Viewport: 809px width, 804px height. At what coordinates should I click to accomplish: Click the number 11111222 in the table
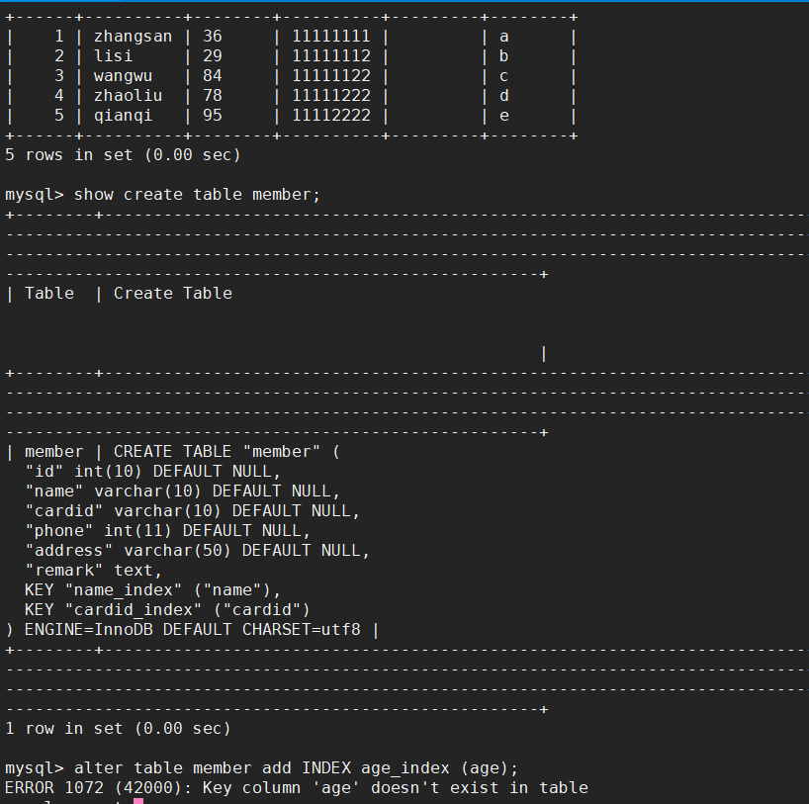(x=331, y=96)
